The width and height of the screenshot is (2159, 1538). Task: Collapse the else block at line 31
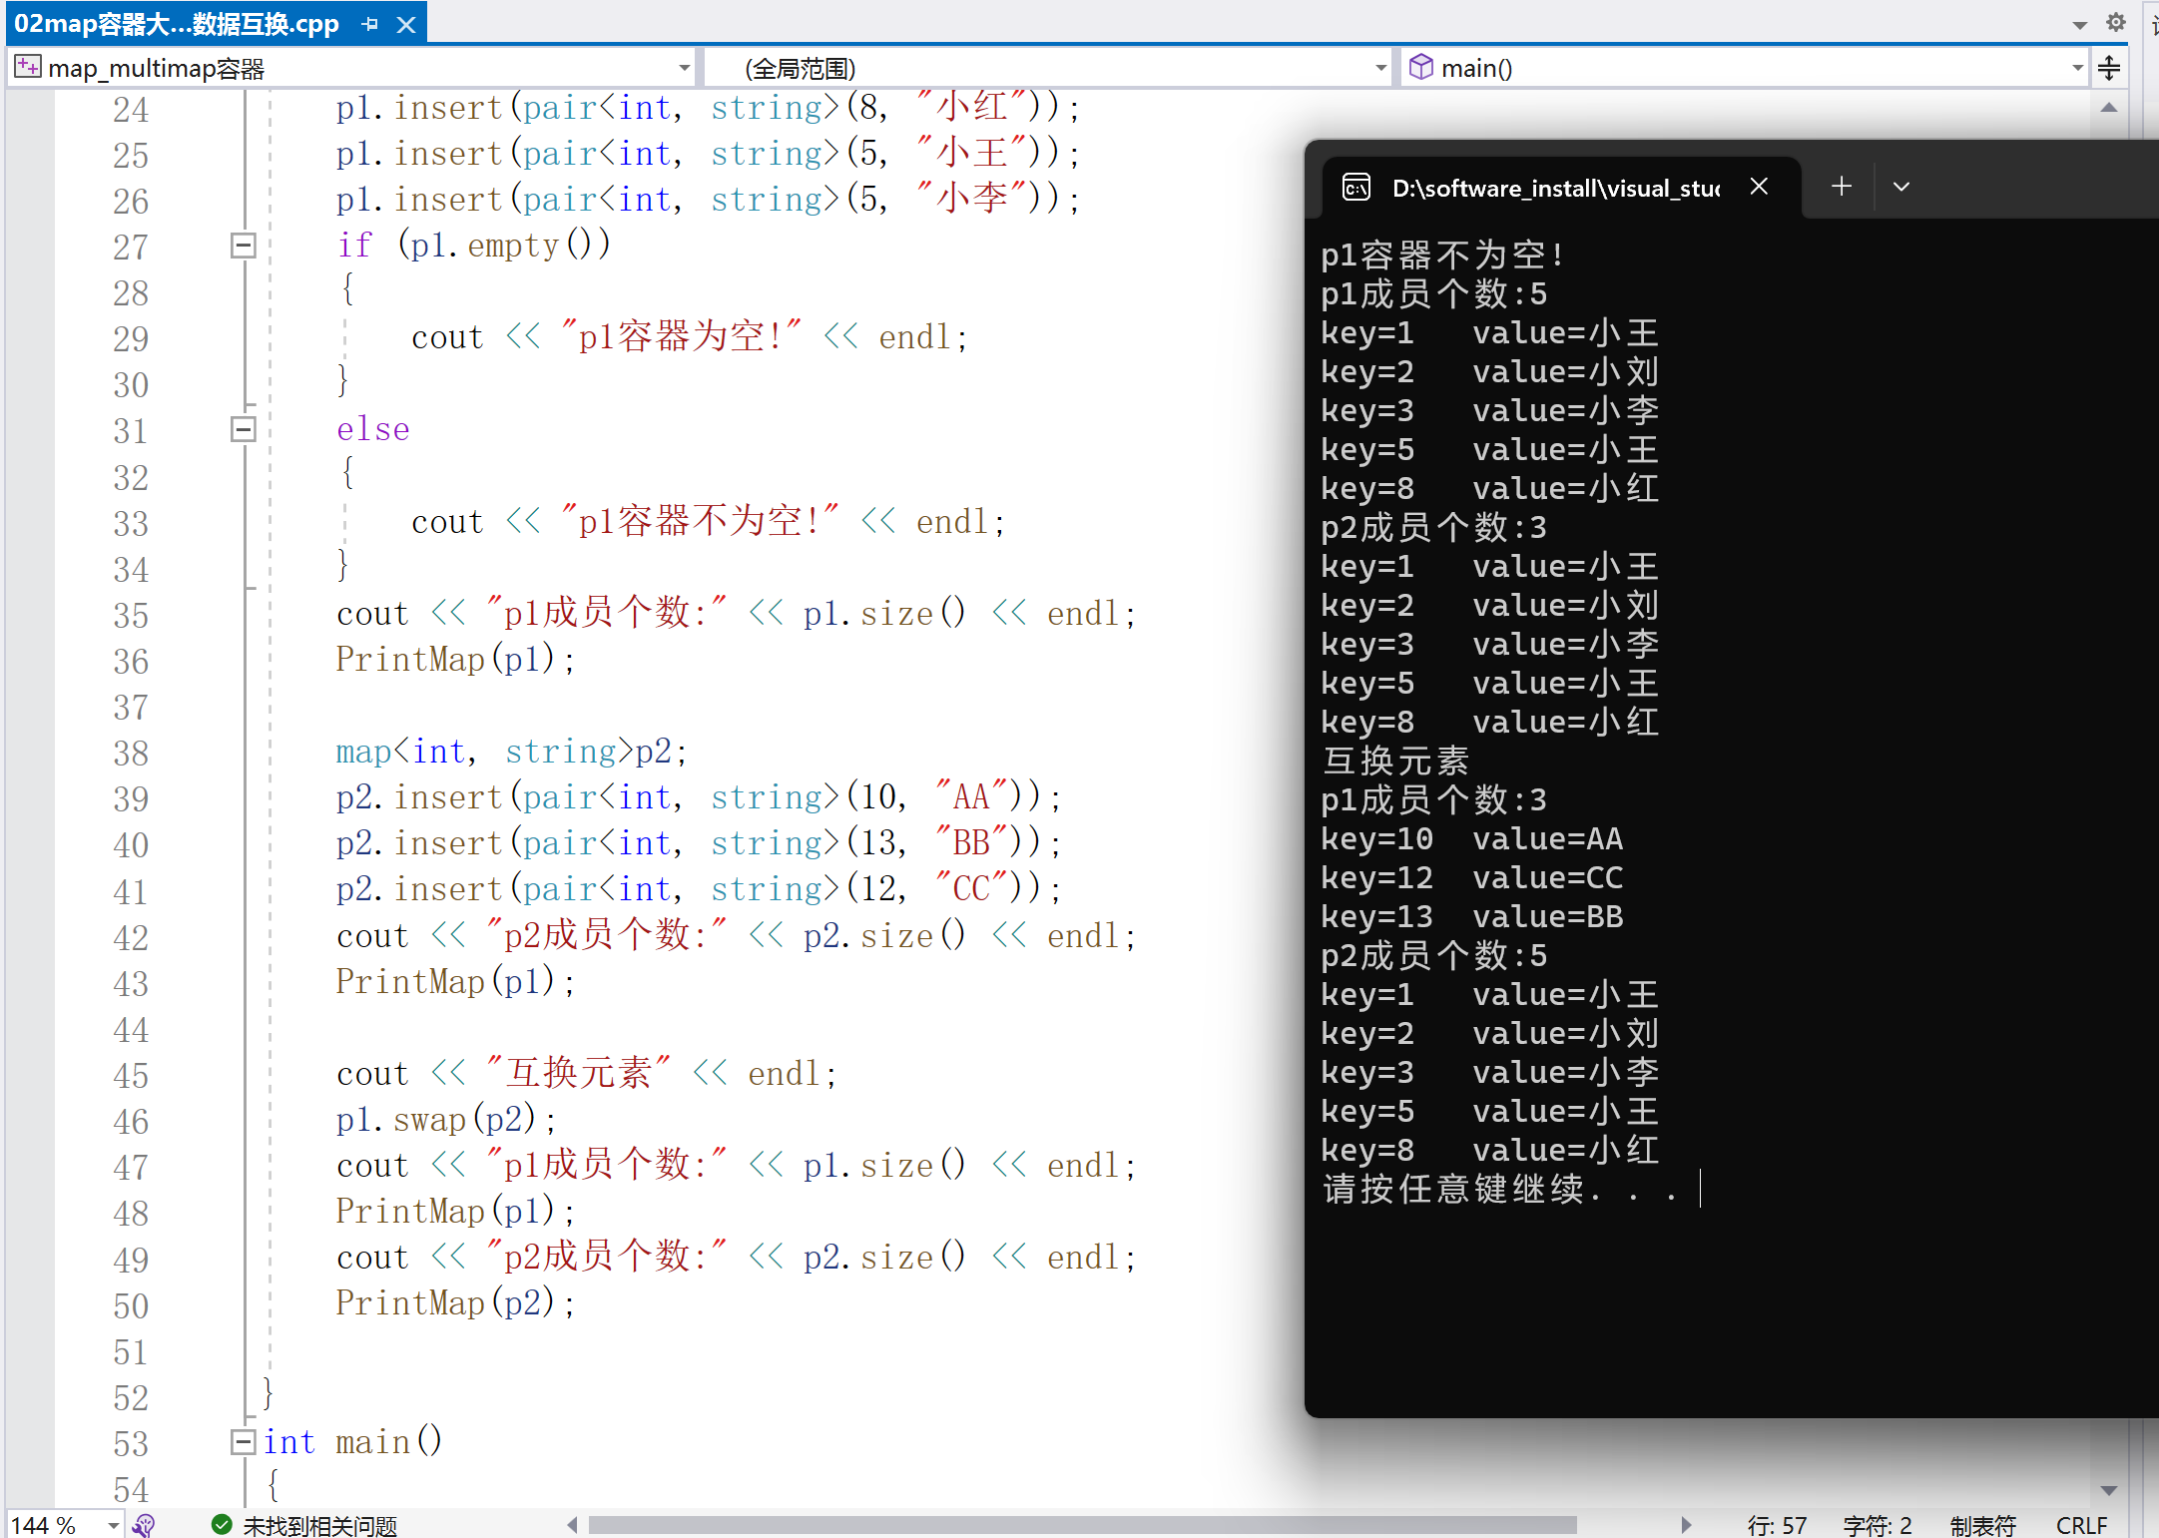click(x=243, y=429)
